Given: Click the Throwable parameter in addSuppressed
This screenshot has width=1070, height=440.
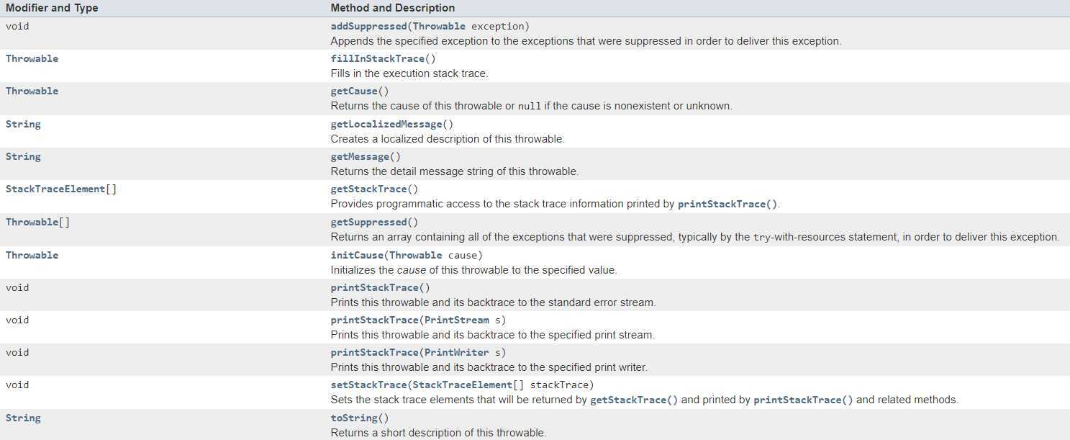Looking at the screenshot, I should coord(439,26).
